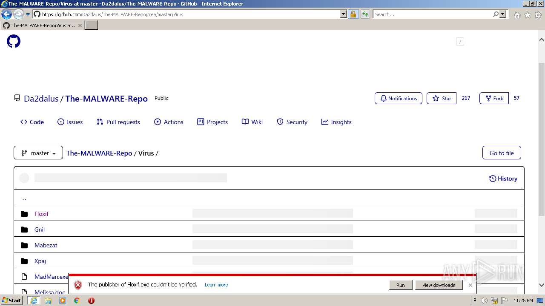Click the security lock icon in address bar
The height and width of the screenshot is (306, 545).
pos(353,14)
